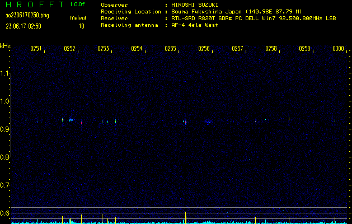Click the 0300 time marker

pyautogui.click(x=338, y=49)
